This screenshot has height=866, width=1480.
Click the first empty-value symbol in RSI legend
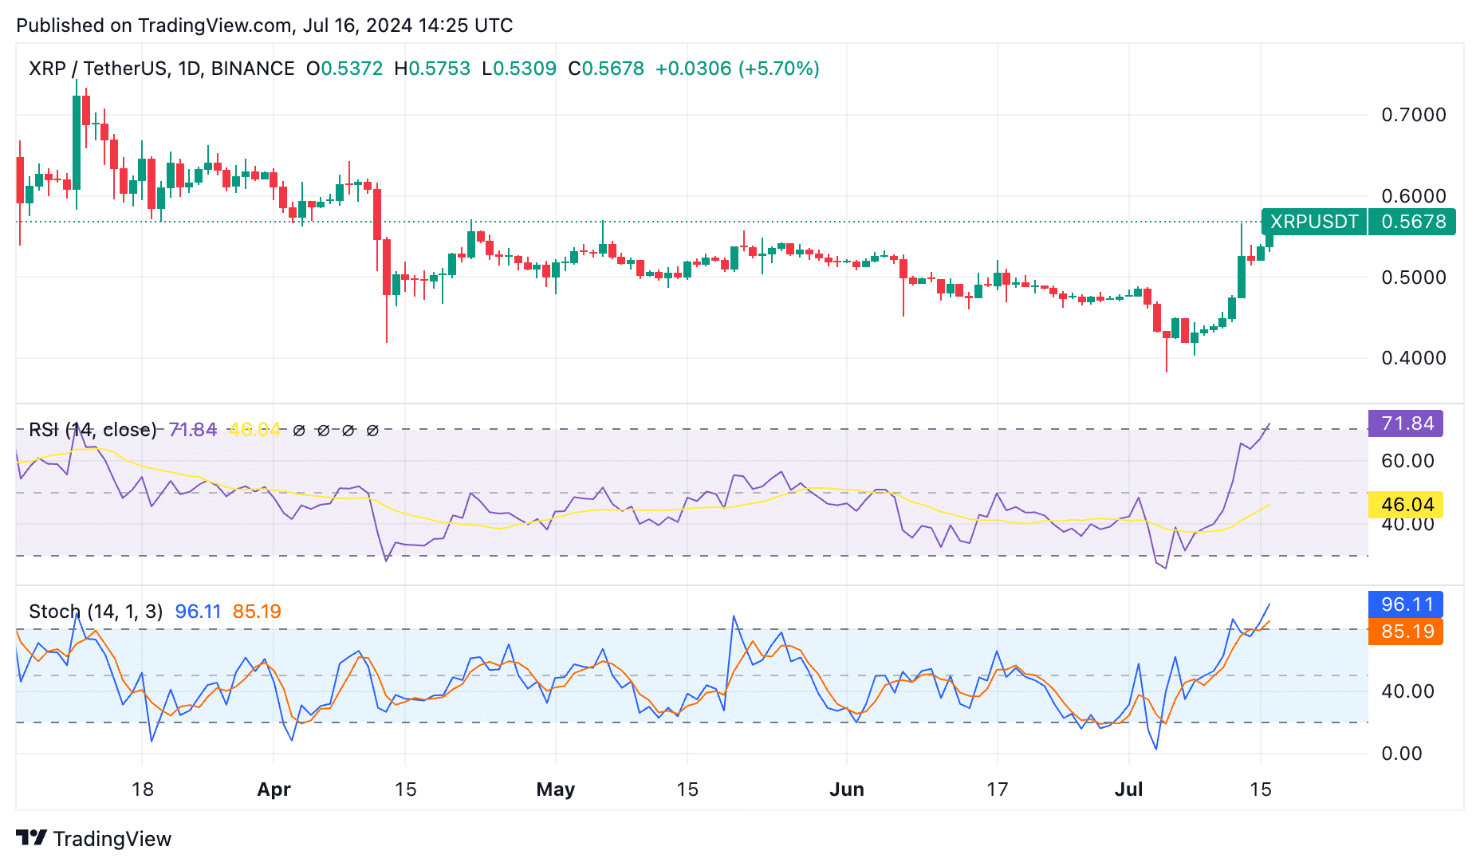(299, 431)
